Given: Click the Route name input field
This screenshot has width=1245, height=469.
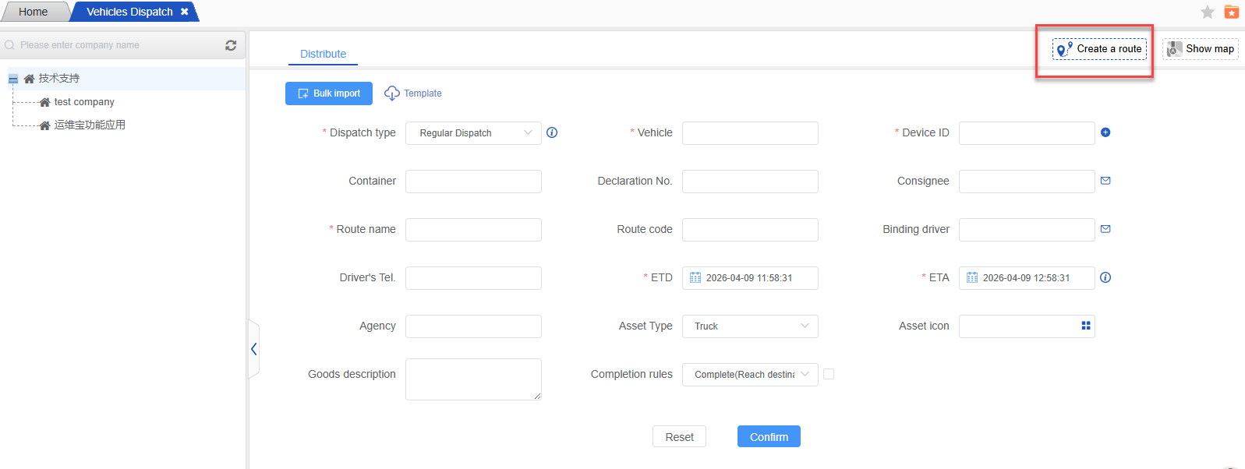Looking at the screenshot, I should point(473,230).
